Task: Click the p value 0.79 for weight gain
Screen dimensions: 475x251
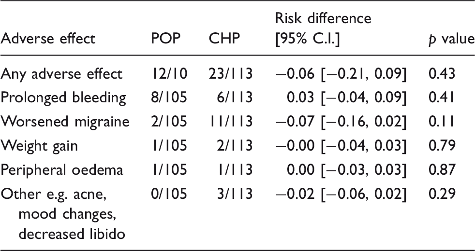Action: pos(442,146)
